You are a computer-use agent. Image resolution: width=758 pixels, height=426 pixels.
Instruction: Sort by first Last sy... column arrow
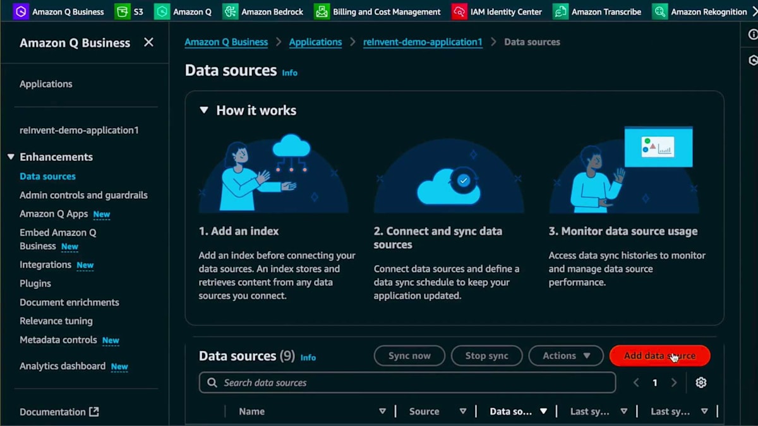(624, 411)
